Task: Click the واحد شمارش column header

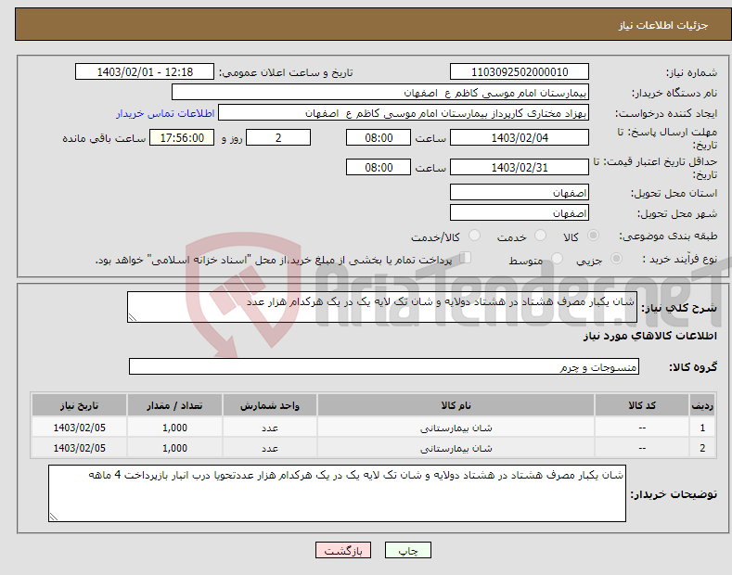Action: (270, 405)
